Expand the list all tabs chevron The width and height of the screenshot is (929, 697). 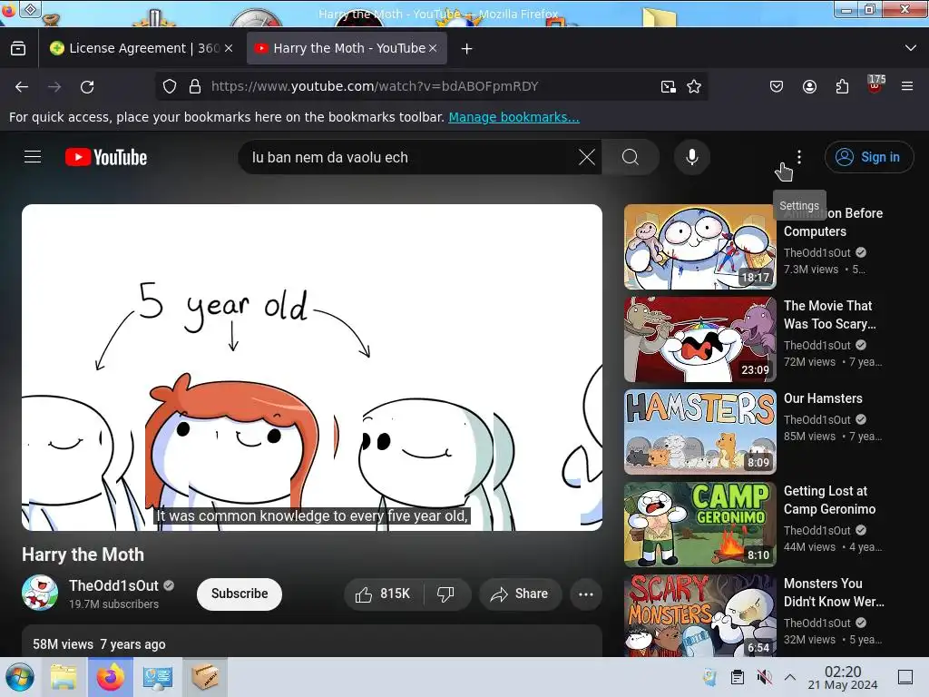911,48
